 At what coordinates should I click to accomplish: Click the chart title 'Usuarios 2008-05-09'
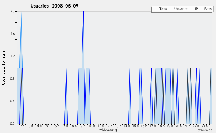pos(54,6)
